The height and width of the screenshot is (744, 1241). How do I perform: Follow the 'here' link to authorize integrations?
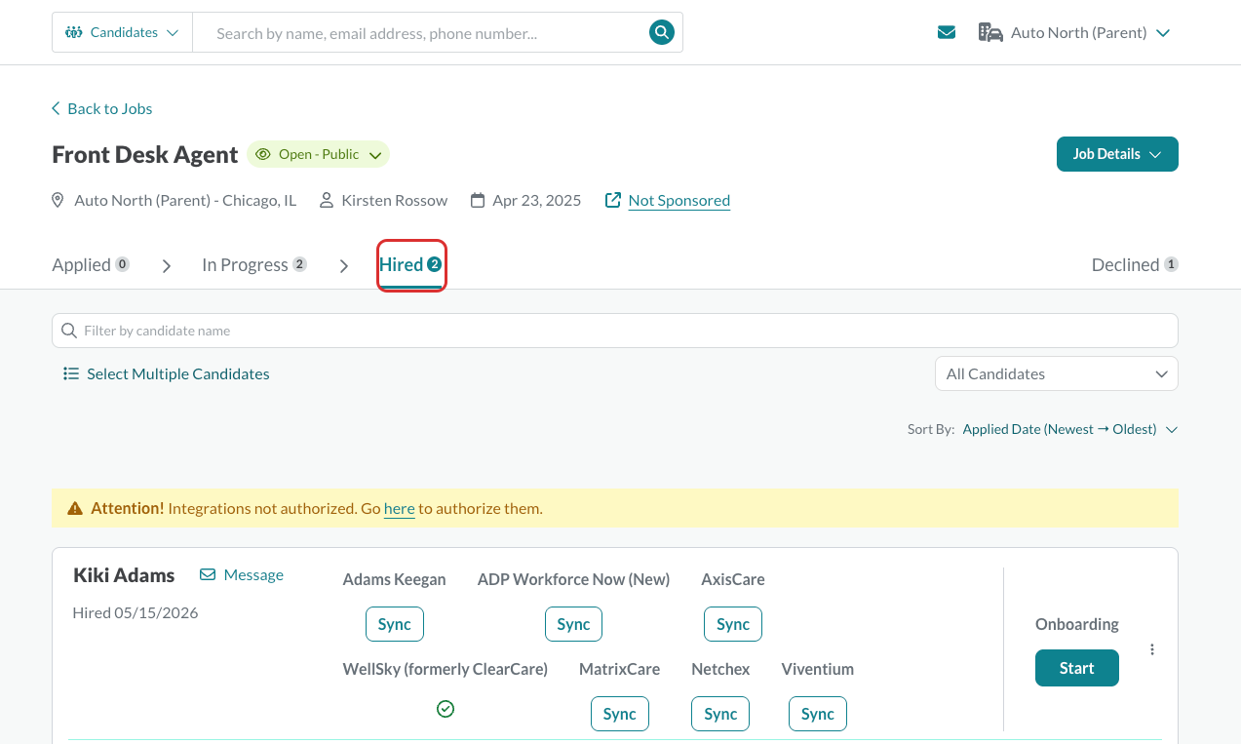pyautogui.click(x=400, y=508)
